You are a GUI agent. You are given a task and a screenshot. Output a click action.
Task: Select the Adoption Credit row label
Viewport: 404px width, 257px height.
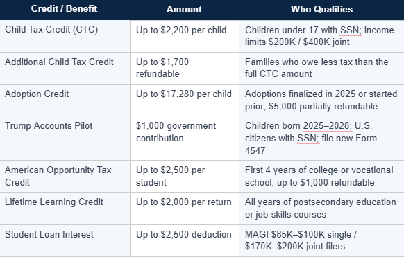37,94
